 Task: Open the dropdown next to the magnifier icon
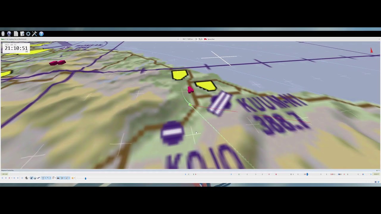point(29,178)
